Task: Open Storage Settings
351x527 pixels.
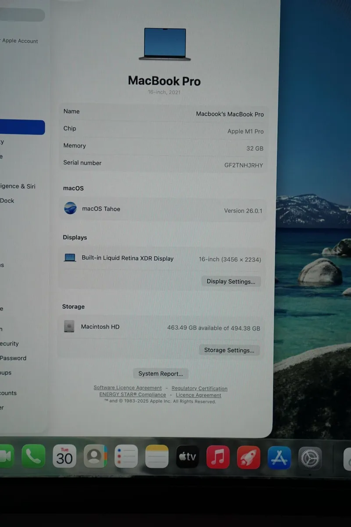Action: pos(229,350)
